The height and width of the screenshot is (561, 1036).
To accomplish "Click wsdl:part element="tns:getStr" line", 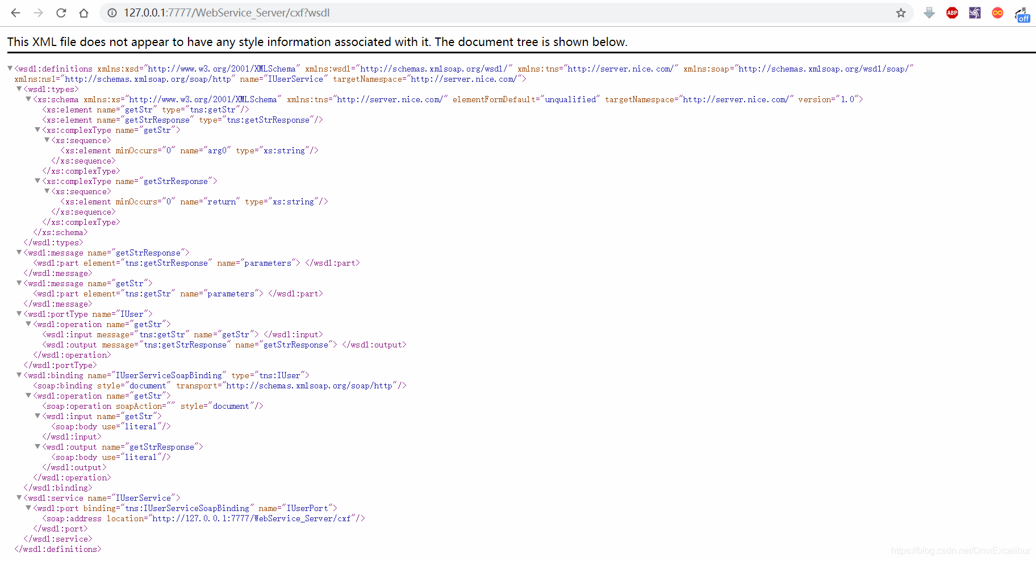I will (178, 294).
